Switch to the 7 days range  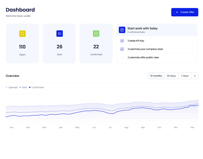[185, 76]
